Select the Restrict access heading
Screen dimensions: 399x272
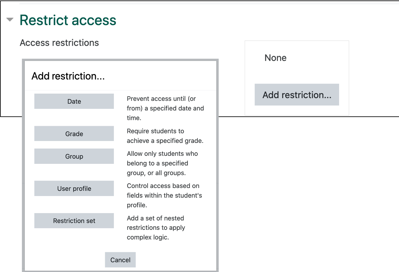68,20
